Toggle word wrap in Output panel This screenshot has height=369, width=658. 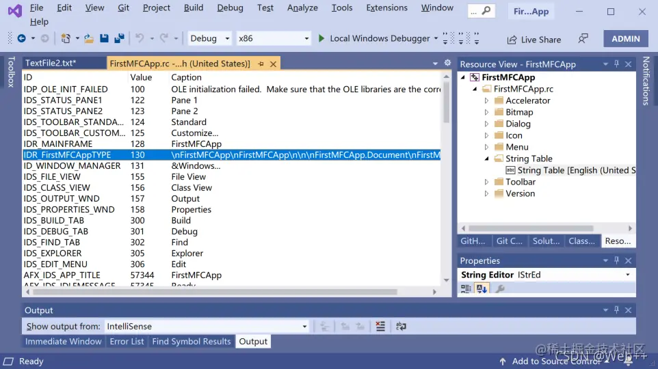401,326
